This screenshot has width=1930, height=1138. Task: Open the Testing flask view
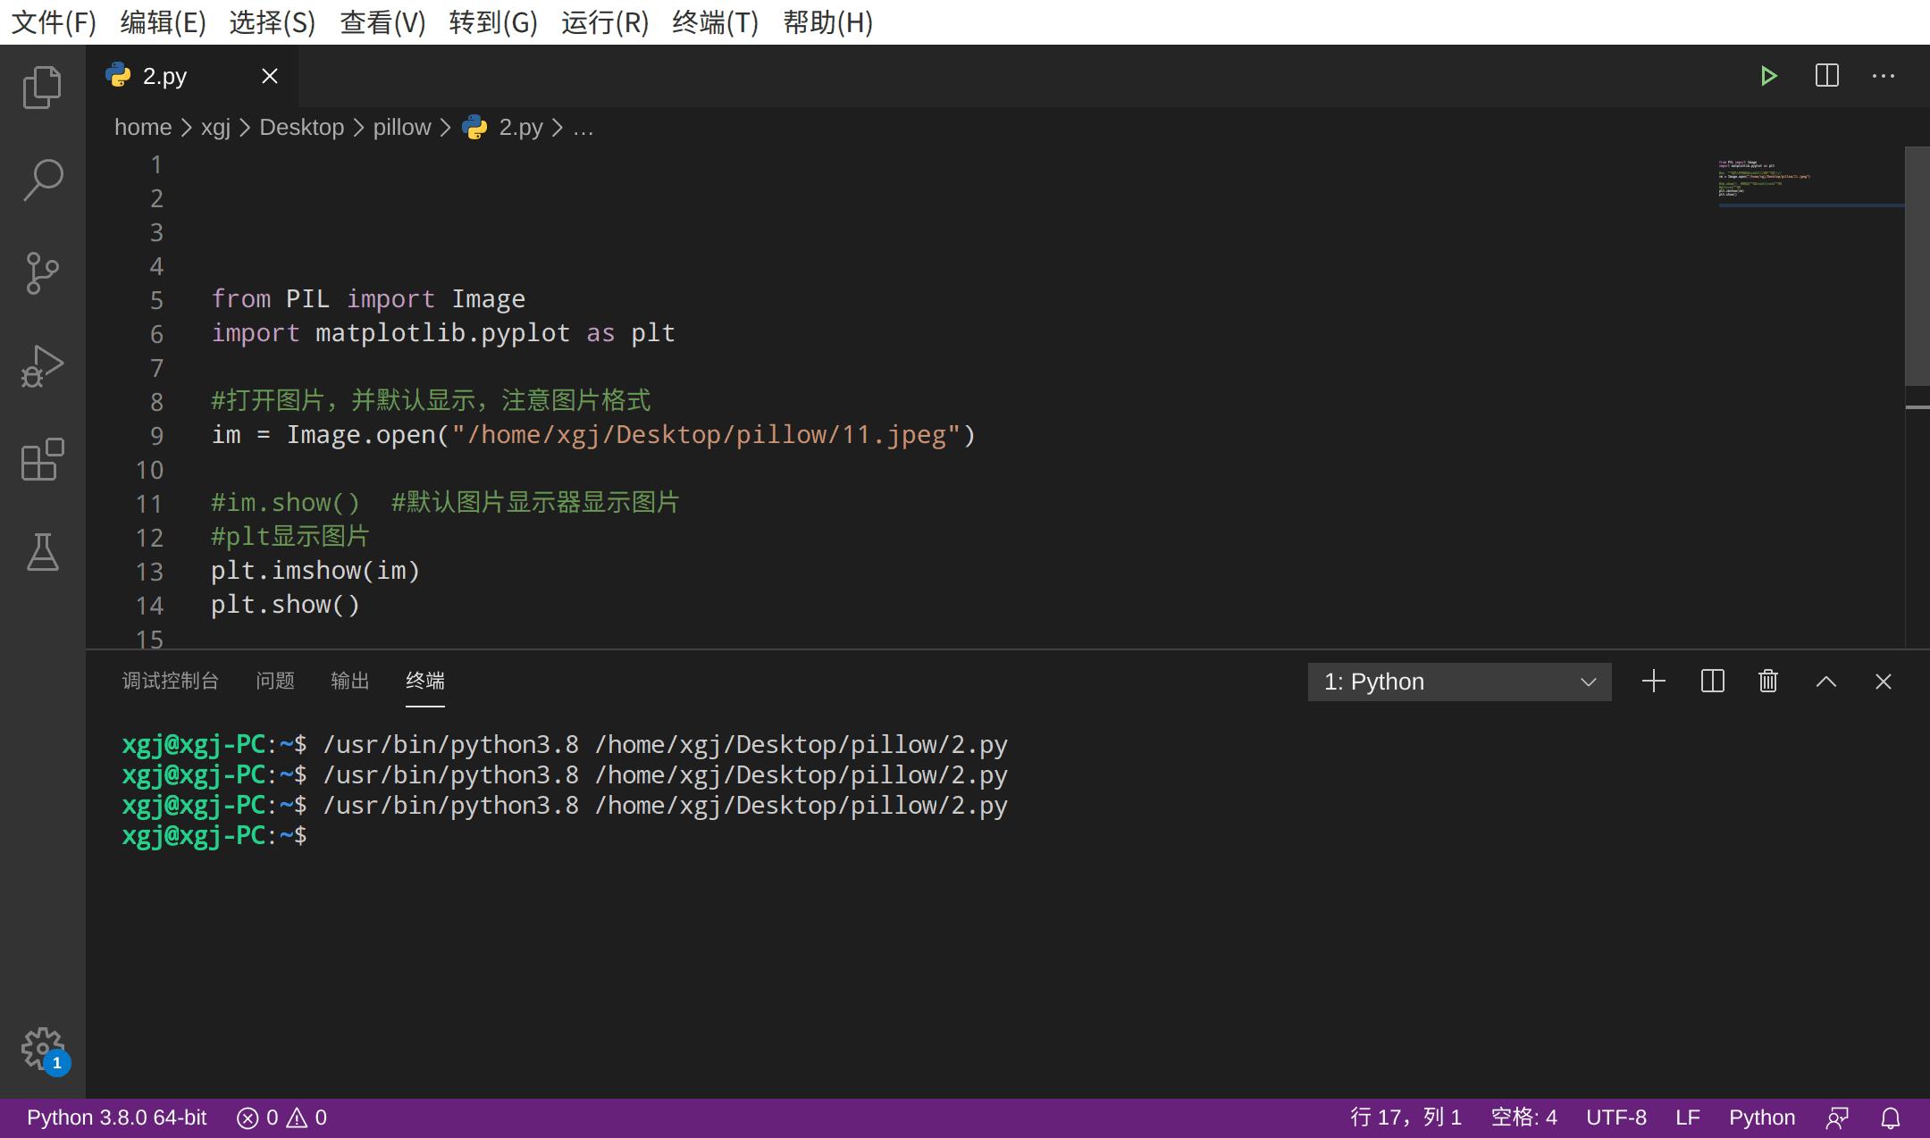pyautogui.click(x=42, y=552)
